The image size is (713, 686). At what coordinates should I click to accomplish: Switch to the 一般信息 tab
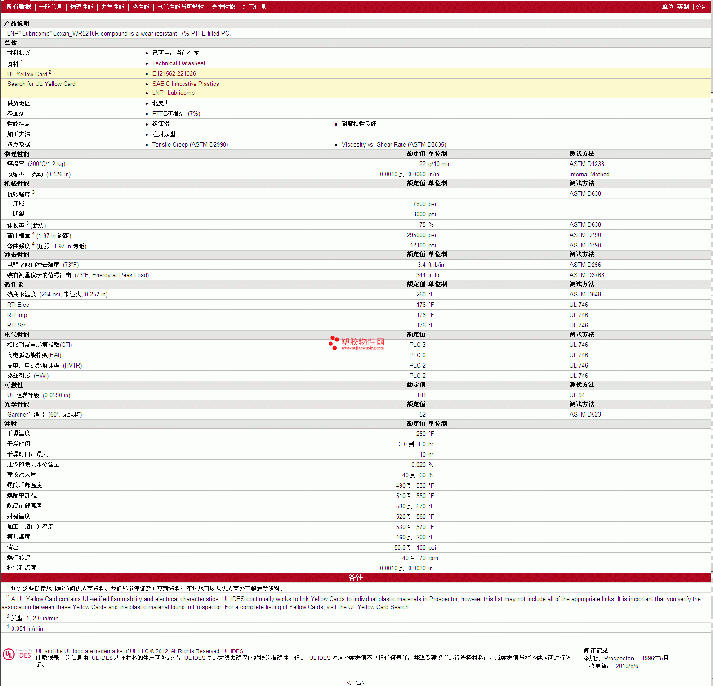tap(51, 7)
